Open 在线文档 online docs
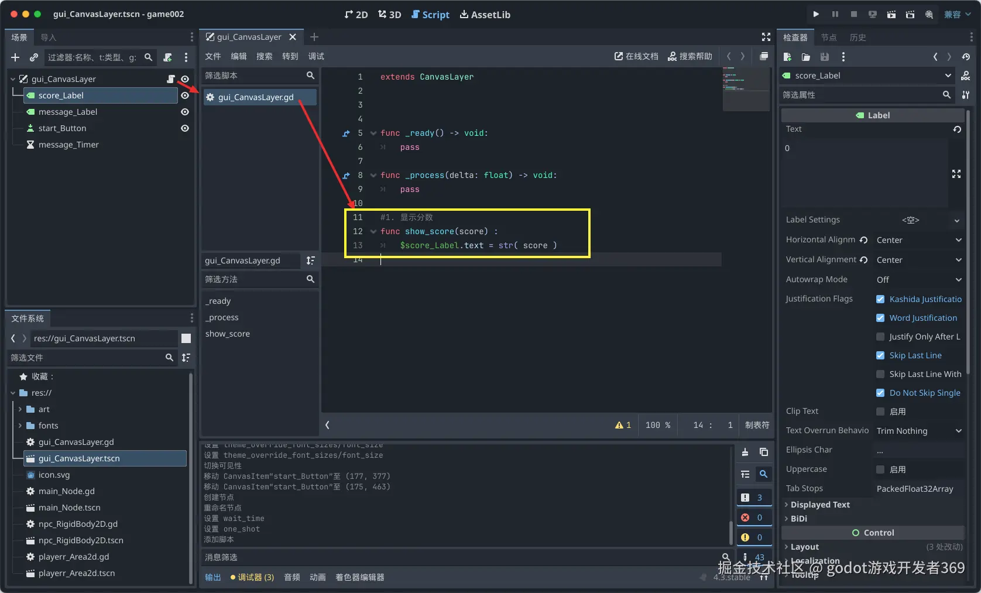Image resolution: width=981 pixels, height=593 pixels. click(636, 56)
